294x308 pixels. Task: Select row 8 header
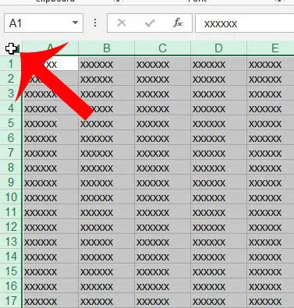[x=11, y=168]
